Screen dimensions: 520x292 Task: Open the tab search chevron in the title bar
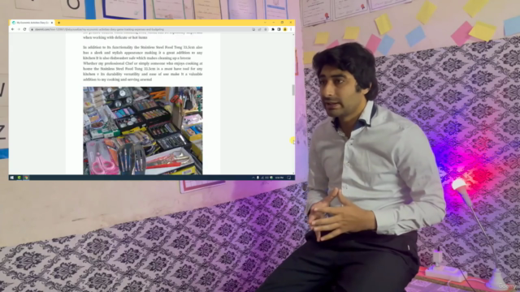[x=266, y=22]
